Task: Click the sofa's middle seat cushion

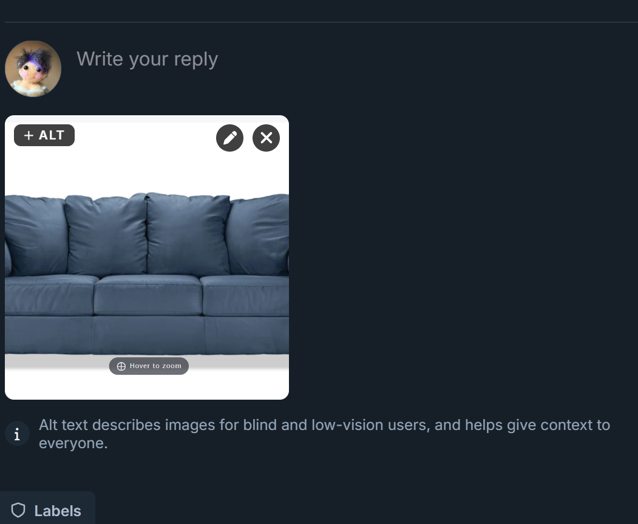Action: pos(148,295)
